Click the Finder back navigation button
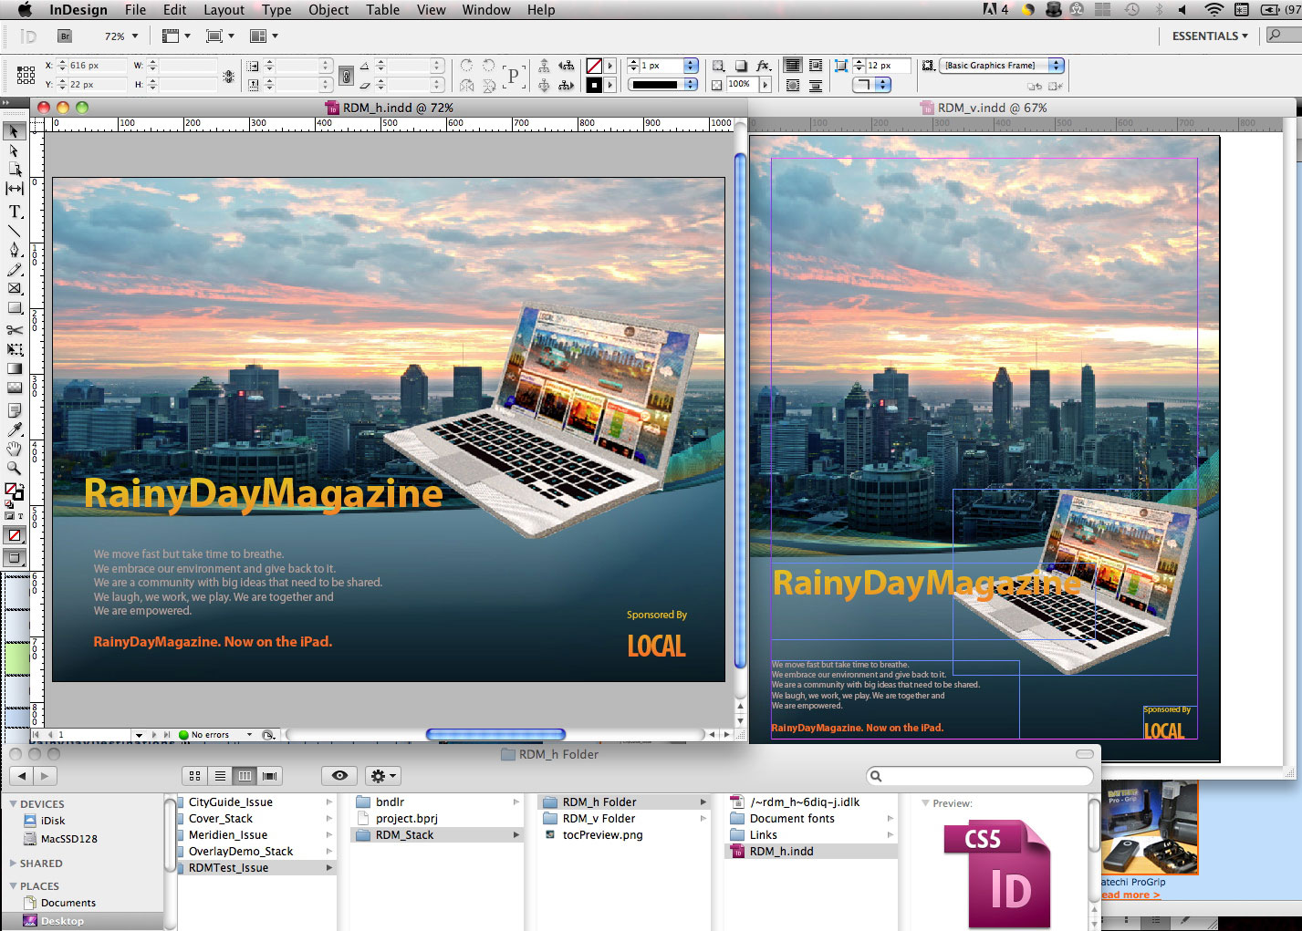 22,776
